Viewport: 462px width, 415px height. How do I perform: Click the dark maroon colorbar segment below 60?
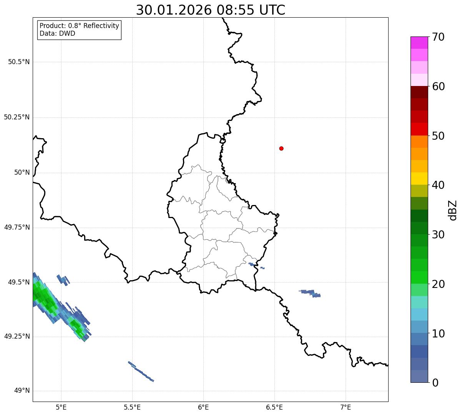[419, 93]
